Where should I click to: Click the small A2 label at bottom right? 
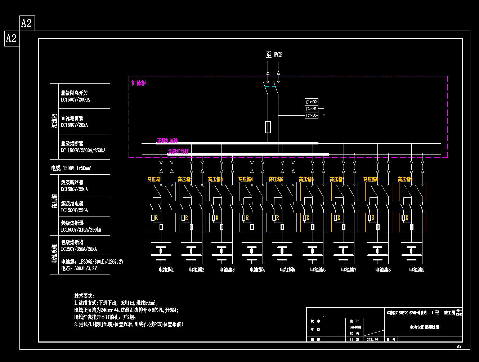(x=459, y=347)
